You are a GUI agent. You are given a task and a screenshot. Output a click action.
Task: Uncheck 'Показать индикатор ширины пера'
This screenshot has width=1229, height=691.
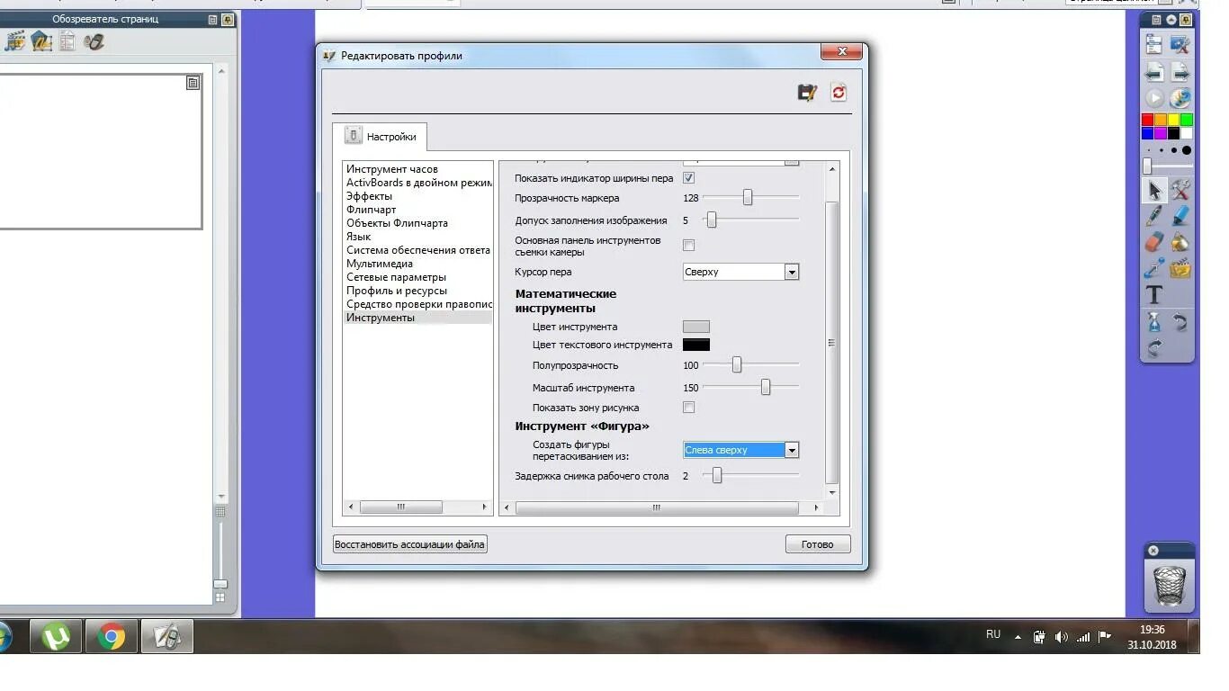click(x=688, y=178)
